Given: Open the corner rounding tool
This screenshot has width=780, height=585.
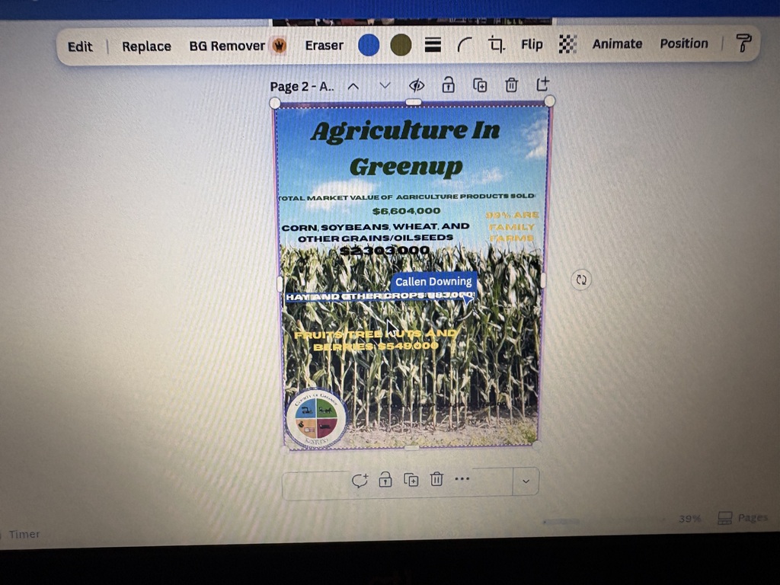Looking at the screenshot, I should 464,45.
